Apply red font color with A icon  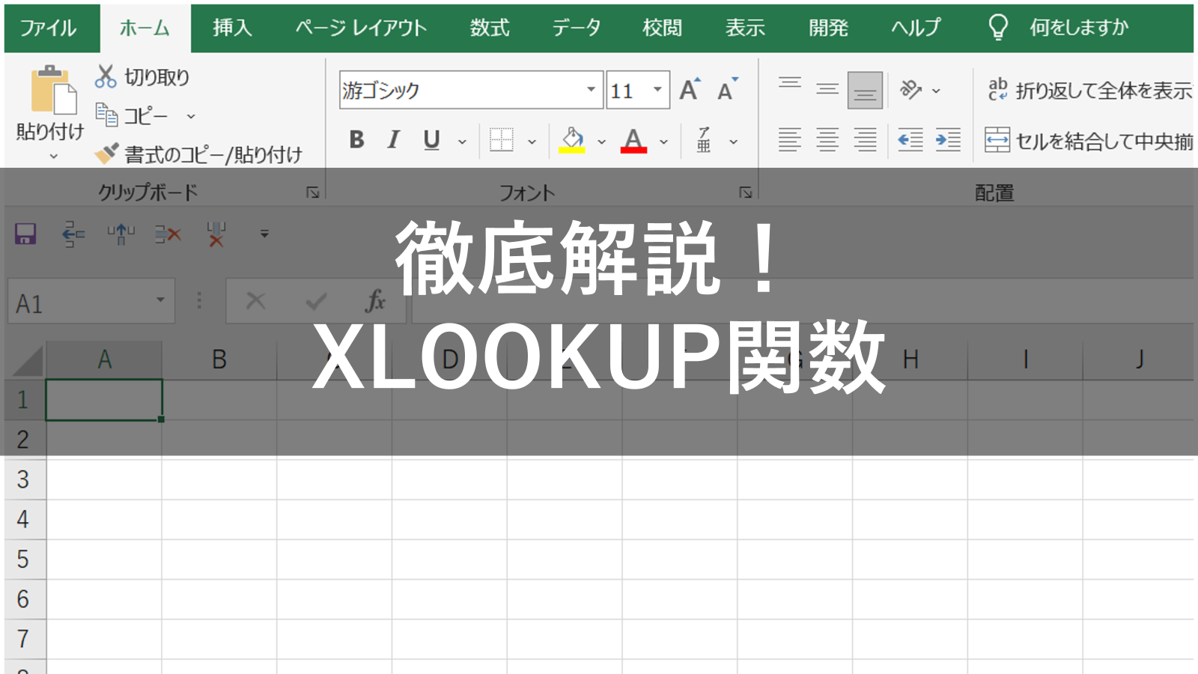633,140
